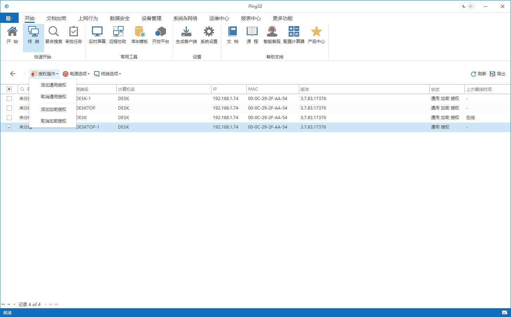Toggle the select-all header checkbox
Screen dimensions: 511x317
point(9,89)
